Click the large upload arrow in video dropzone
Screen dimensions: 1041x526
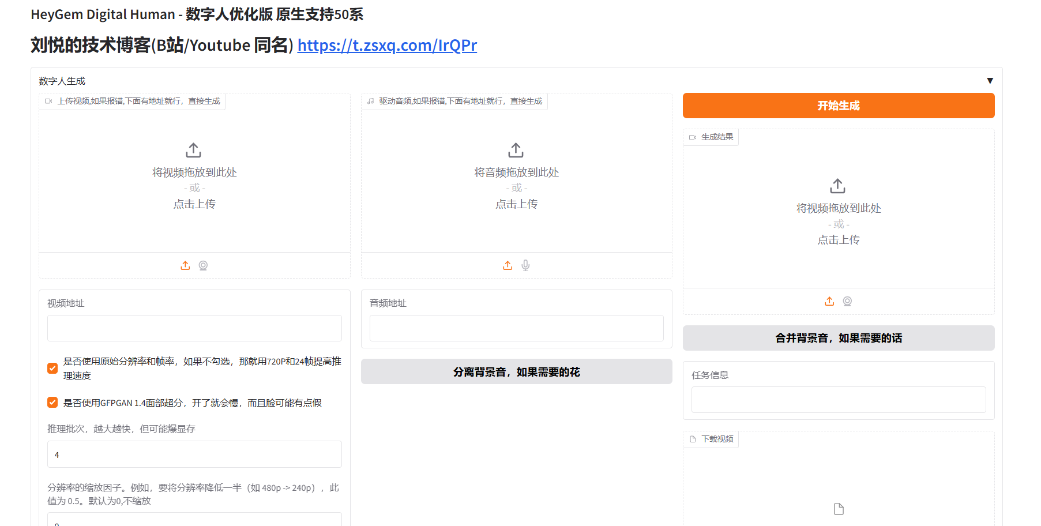tap(194, 151)
